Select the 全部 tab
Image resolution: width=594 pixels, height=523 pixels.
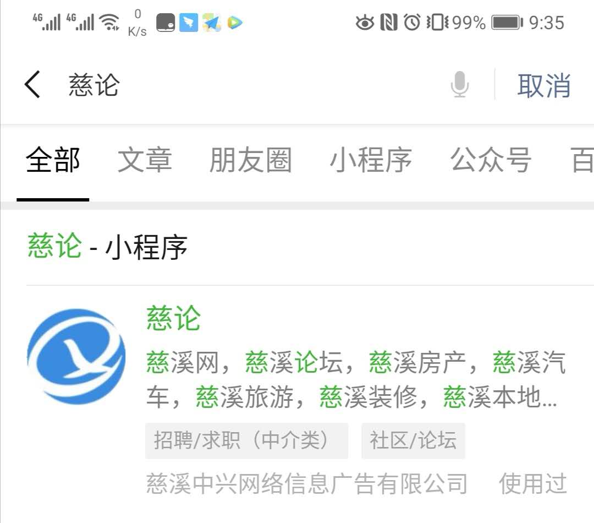53,160
